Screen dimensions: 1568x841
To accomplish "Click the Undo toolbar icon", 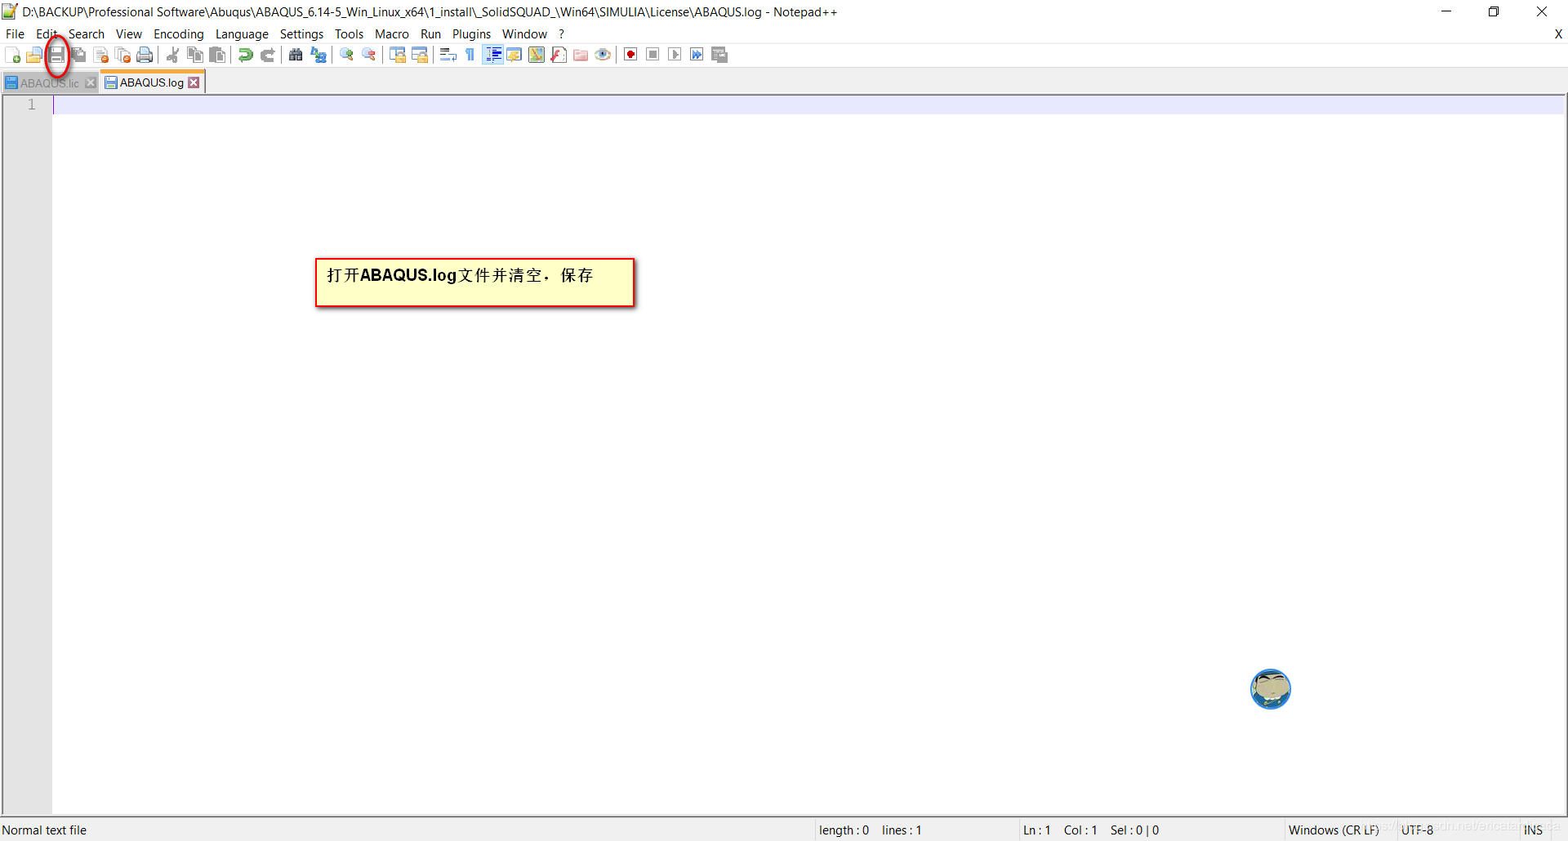I will pos(244,54).
